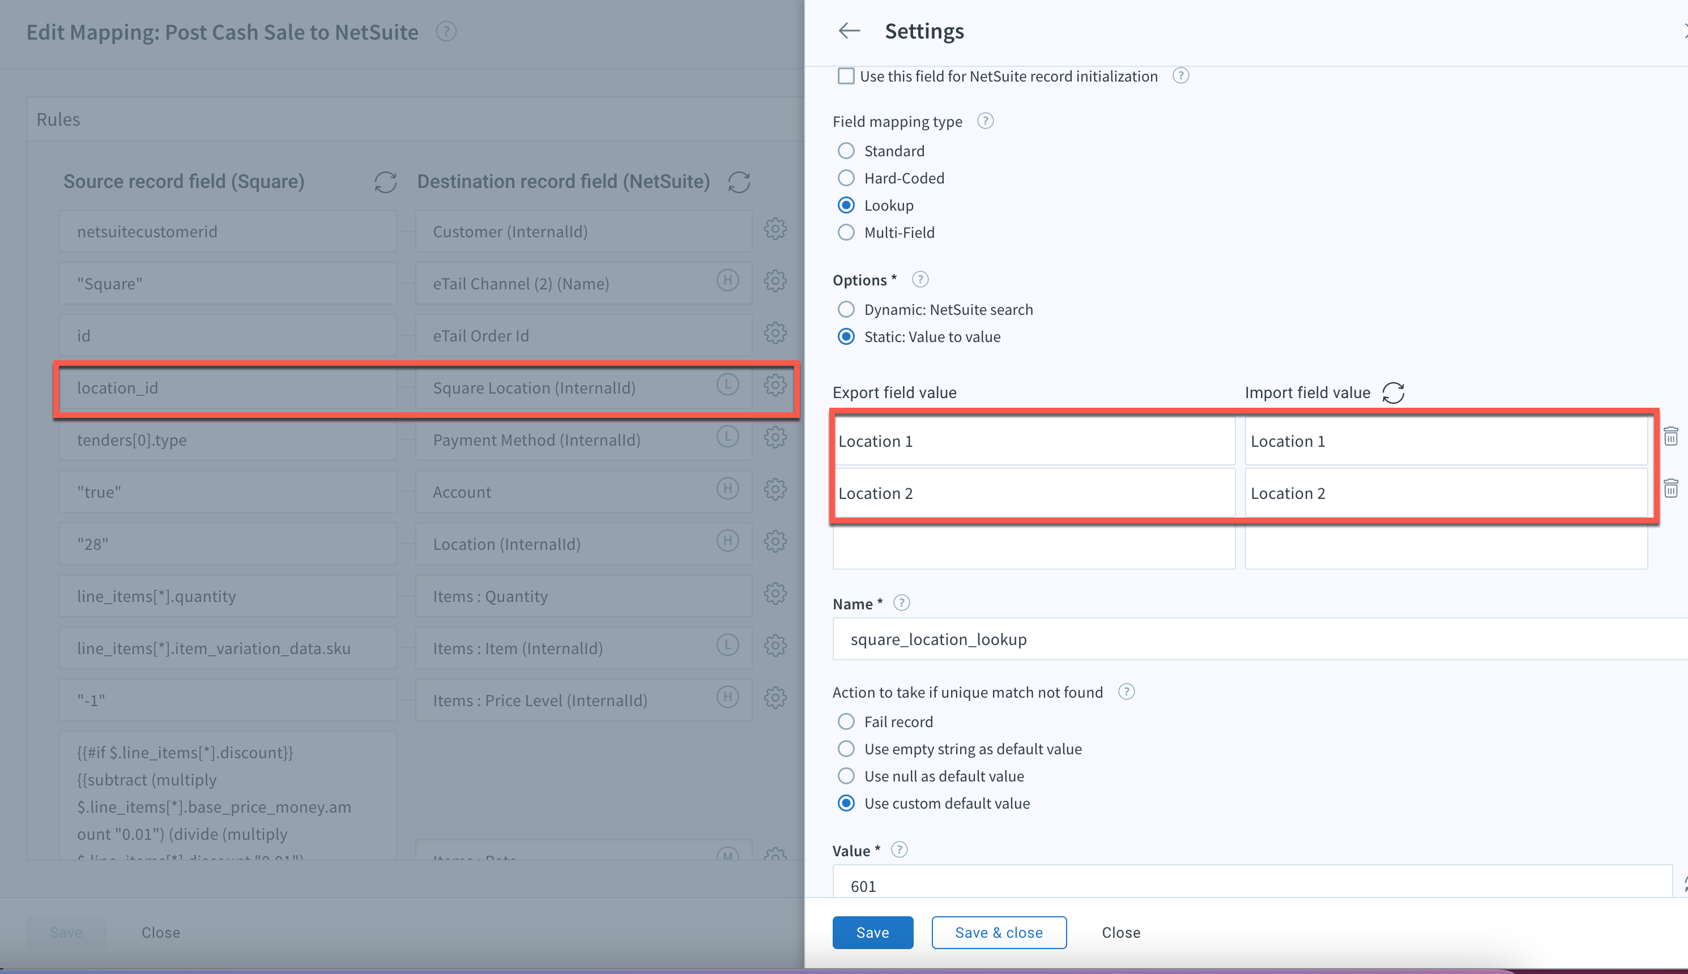Click the empty export field value row

(1034, 545)
